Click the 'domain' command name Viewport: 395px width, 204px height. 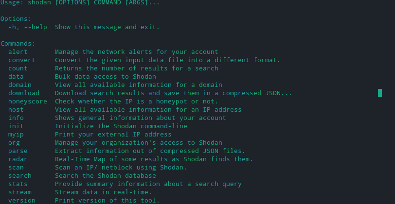pyautogui.click(x=20, y=85)
